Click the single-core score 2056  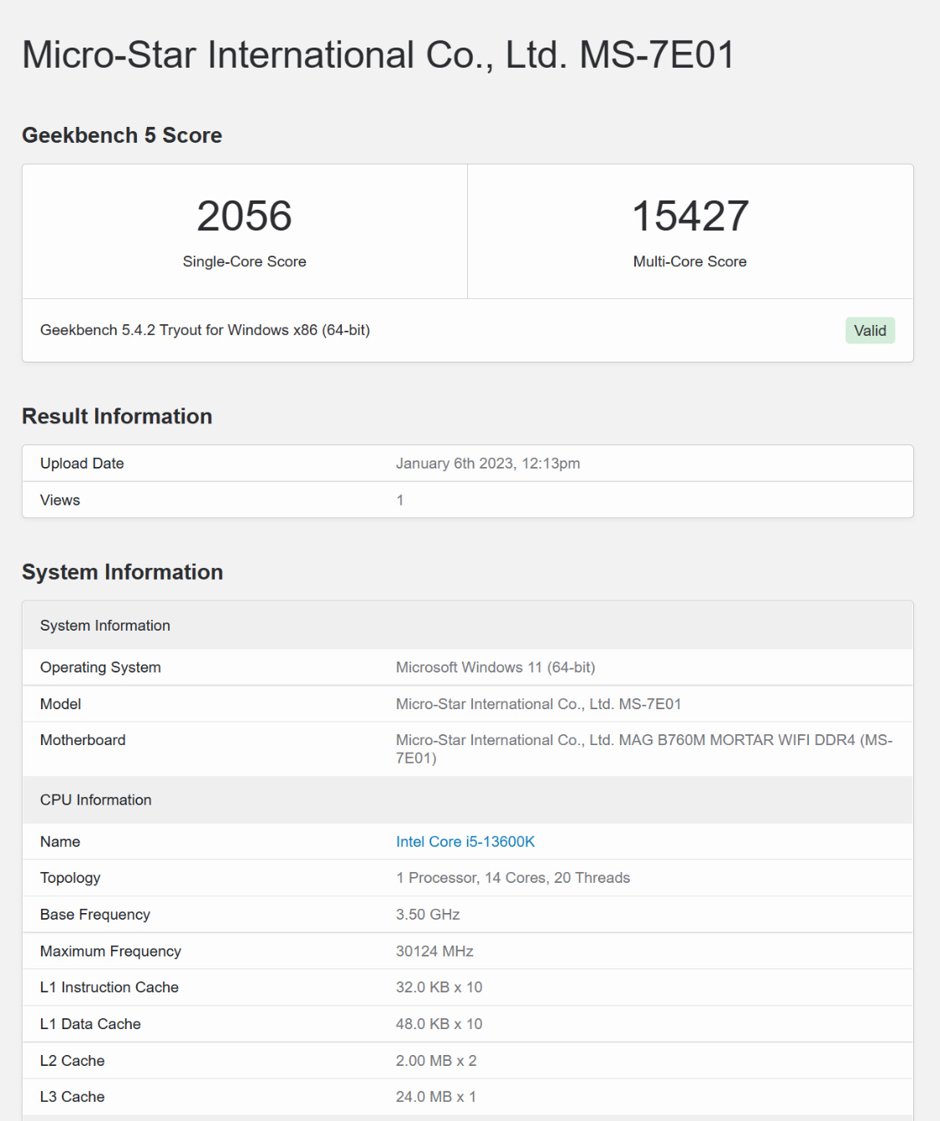click(244, 216)
